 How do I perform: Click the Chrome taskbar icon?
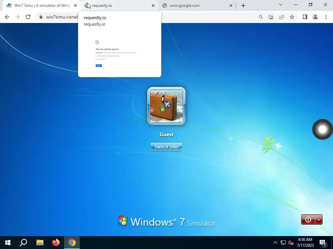pos(72,243)
